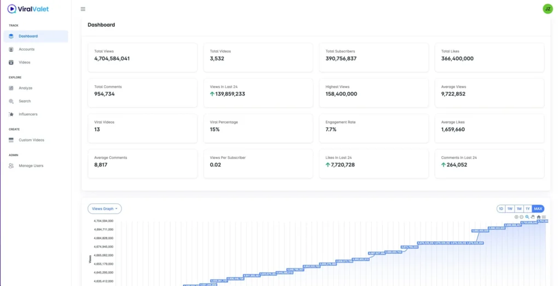560x286 pixels.
Task: Set chart range to 1Y
Action: point(528,208)
